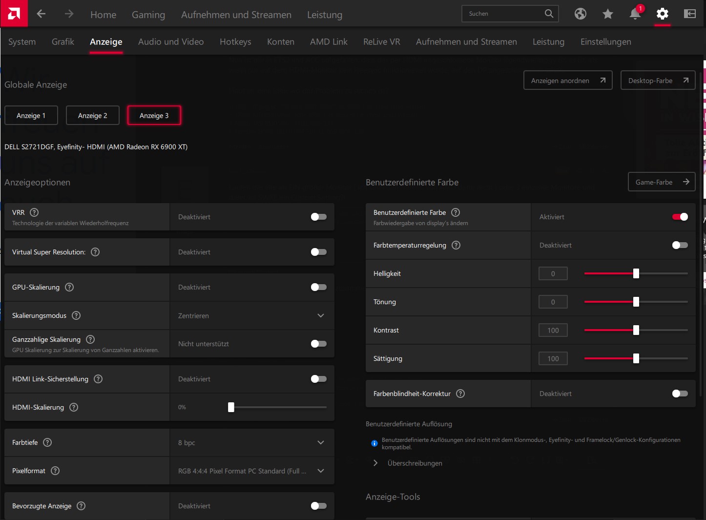Open the Hotkeys tab

click(x=235, y=42)
